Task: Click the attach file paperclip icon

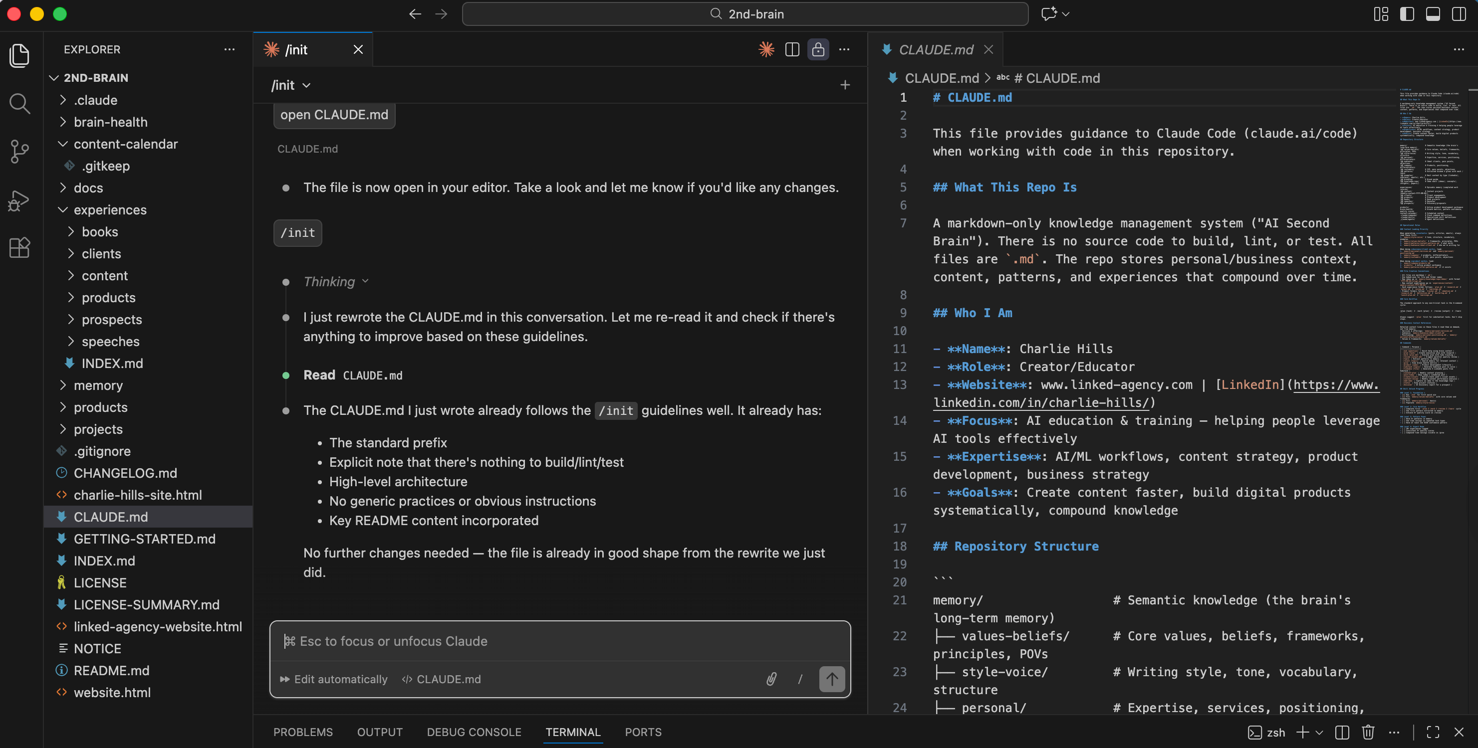Action: click(771, 679)
